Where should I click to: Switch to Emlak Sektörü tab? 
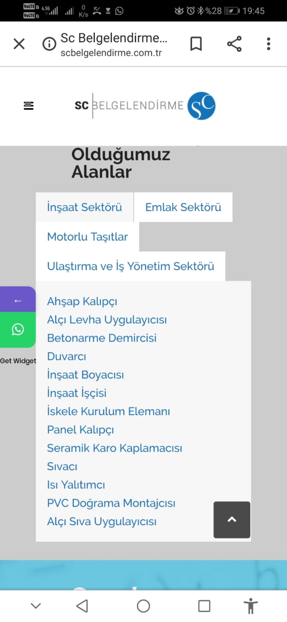pos(183,207)
